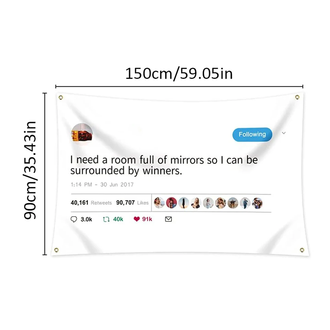Select the last liker avatar in row
Viewport: 330px width, 330px height.
pyautogui.click(x=257, y=203)
